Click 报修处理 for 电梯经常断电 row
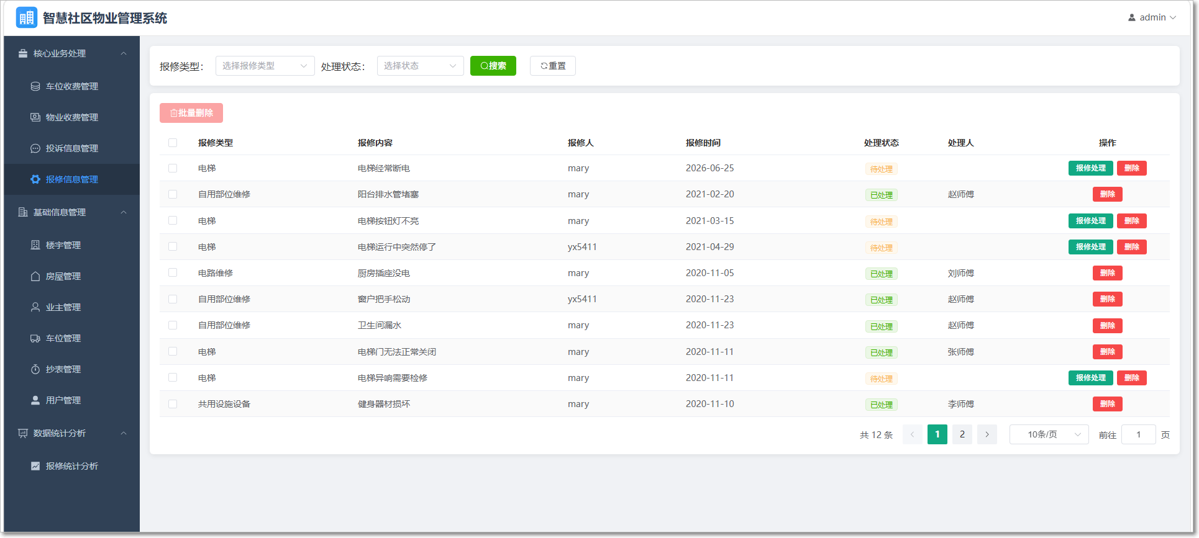Image resolution: width=1199 pixels, height=538 pixels. tap(1091, 168)
